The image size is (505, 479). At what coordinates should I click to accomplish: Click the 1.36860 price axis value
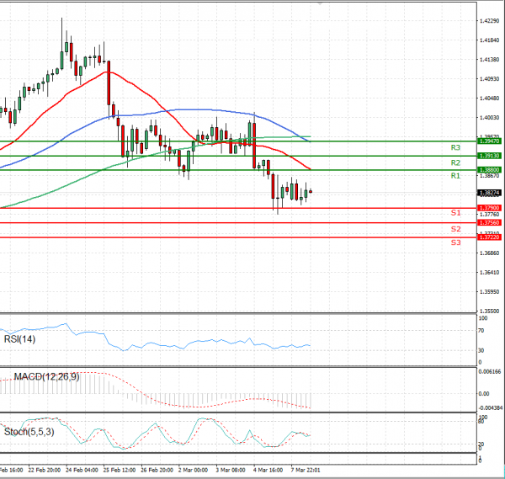pyautogui.click(x=489, y=253)
